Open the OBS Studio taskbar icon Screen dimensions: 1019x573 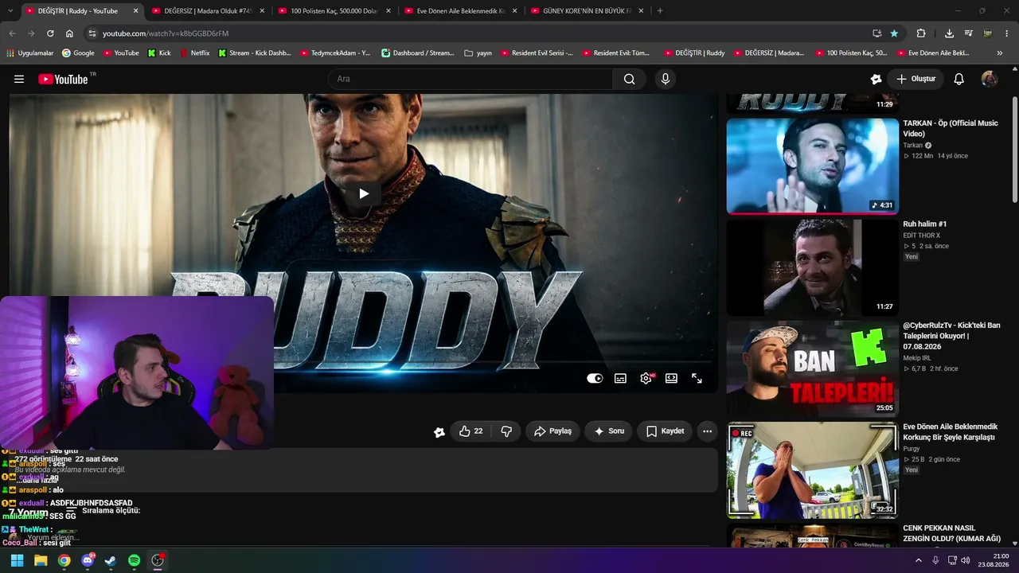point(158,560)
